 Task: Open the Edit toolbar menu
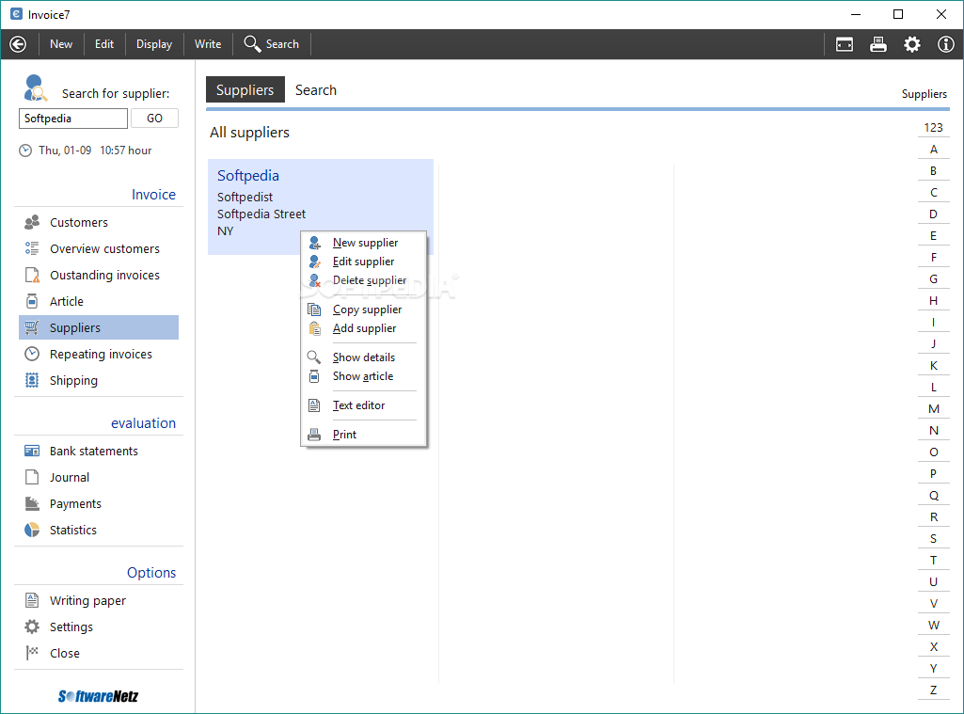(x=103, y=44)
